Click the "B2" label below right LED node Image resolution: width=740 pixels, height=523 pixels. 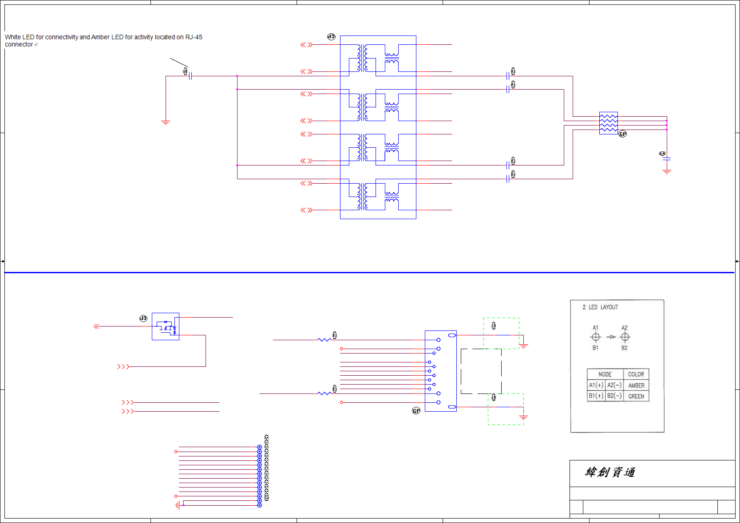point(625,348)
